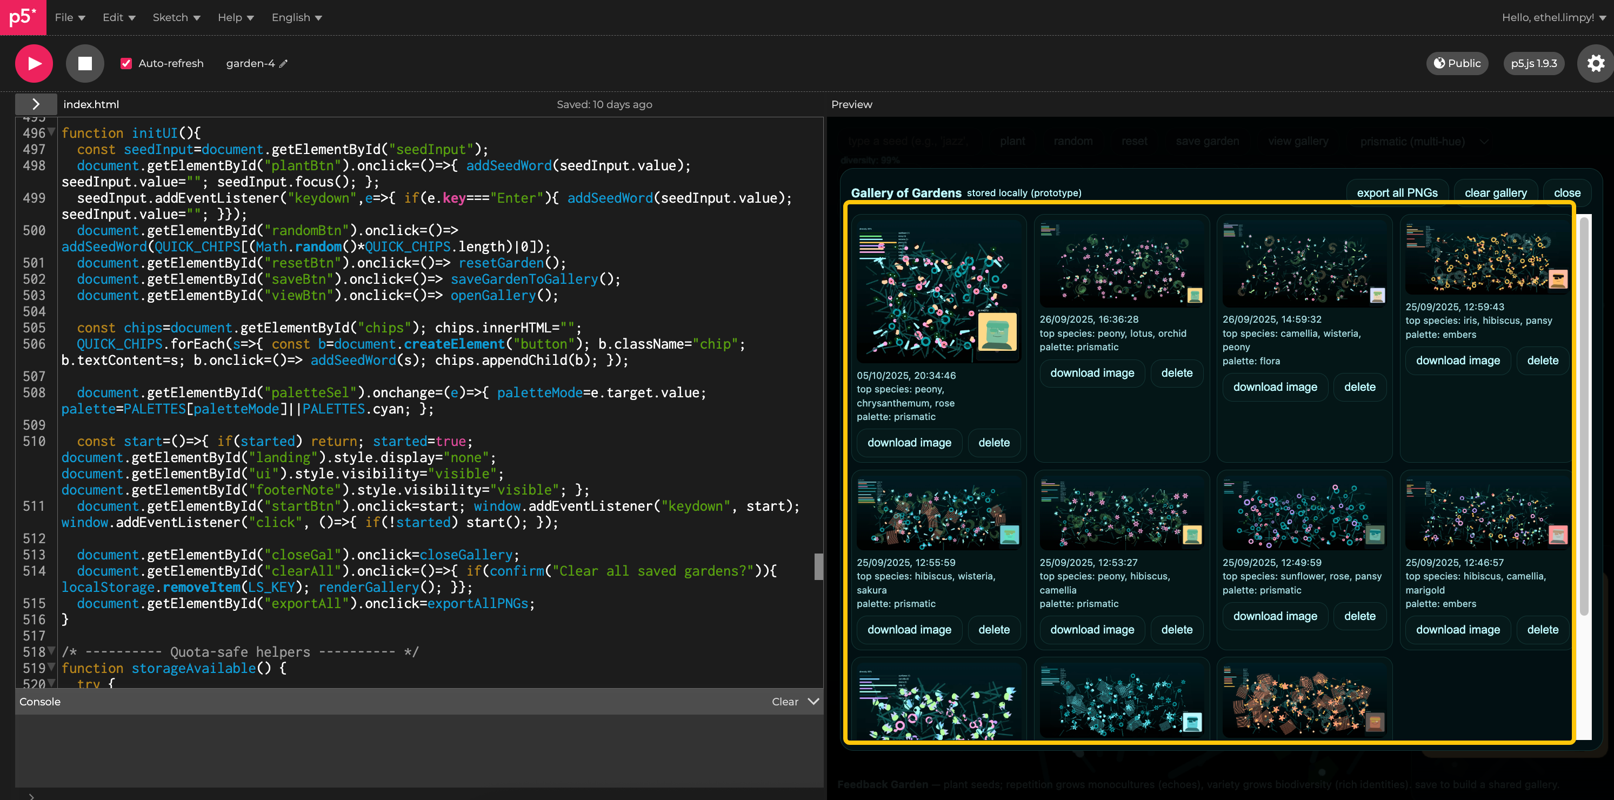The height and width of the screenshot is (800, 1614).
Task: Click the pencil icon to rename garden-4
Action: point(284,63)
